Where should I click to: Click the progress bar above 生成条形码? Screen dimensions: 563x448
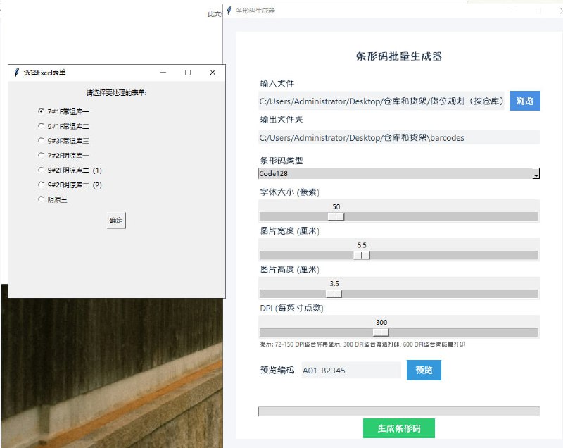click(398, 409)
